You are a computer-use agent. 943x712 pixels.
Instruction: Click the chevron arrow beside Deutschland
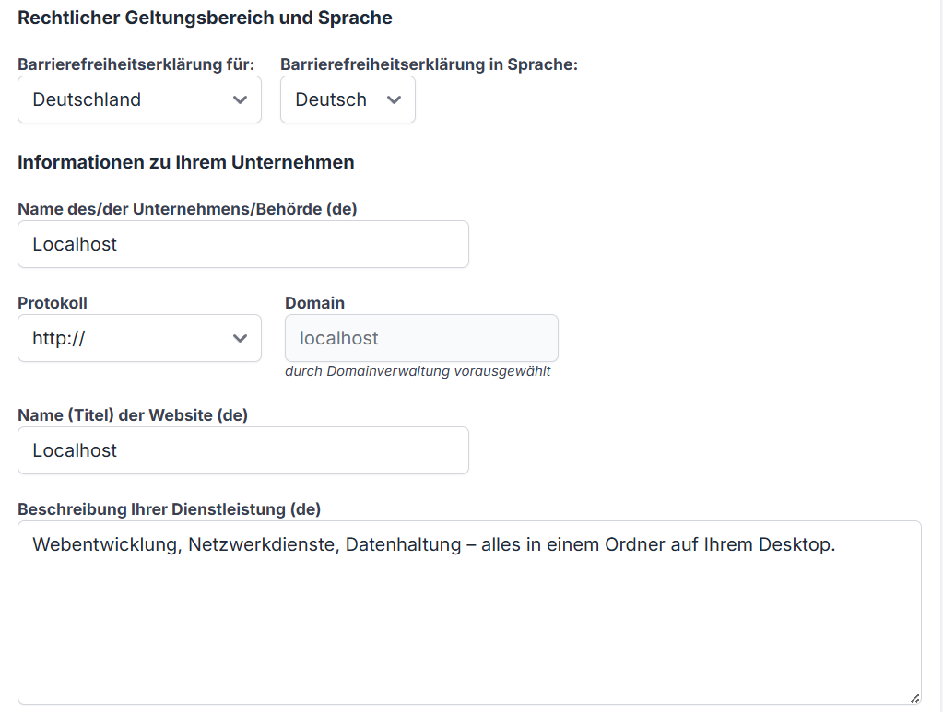[241, 99]
